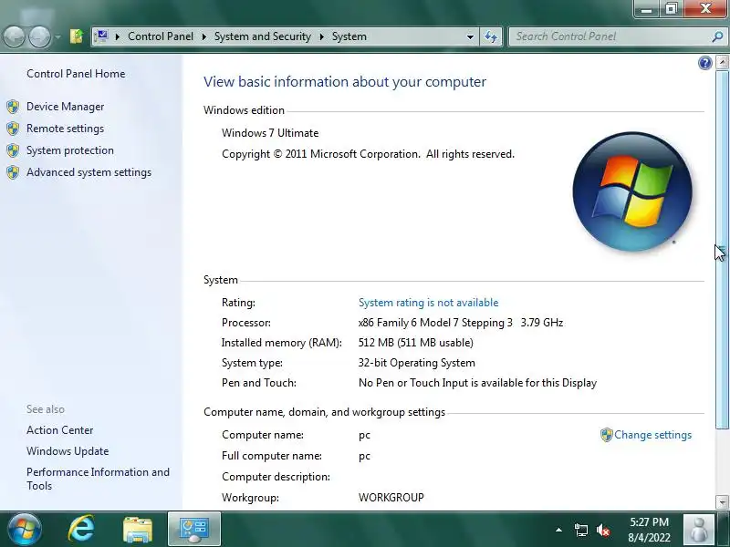Click 'System rating is not available' link
The width and height of the screenshot is (730, 547).
point(428,303)
